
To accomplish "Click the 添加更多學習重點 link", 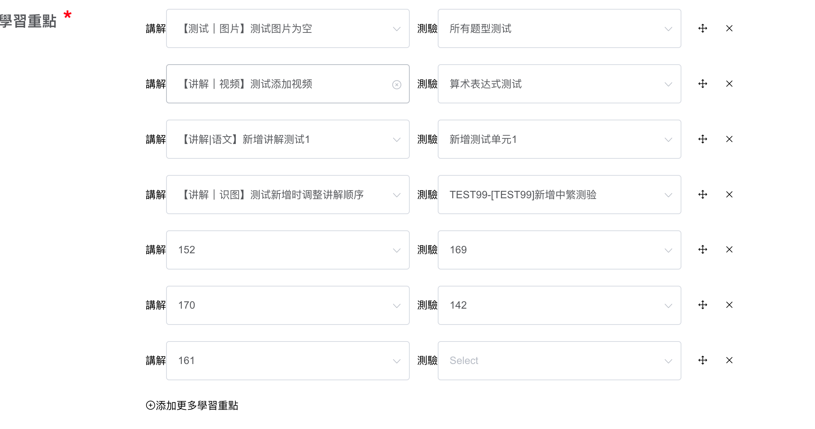I will click(197, 405).
